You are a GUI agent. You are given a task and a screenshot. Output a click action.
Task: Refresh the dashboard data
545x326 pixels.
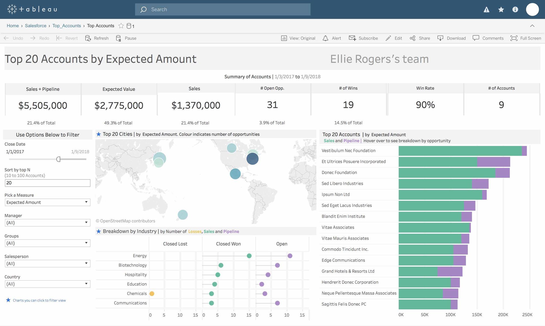coord(97,38)
